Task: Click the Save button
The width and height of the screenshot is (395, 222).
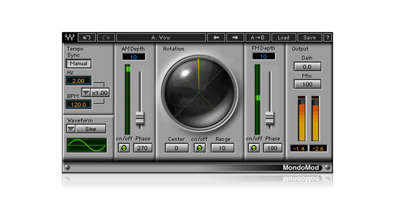Action: pos(309,37)
